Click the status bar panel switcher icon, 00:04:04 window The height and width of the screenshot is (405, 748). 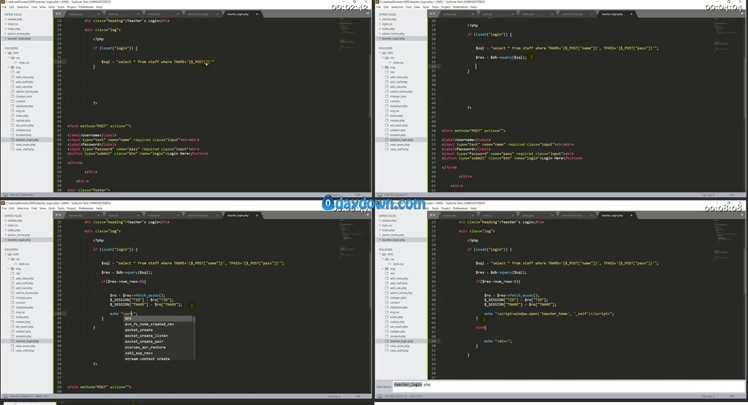coord(379,194)
